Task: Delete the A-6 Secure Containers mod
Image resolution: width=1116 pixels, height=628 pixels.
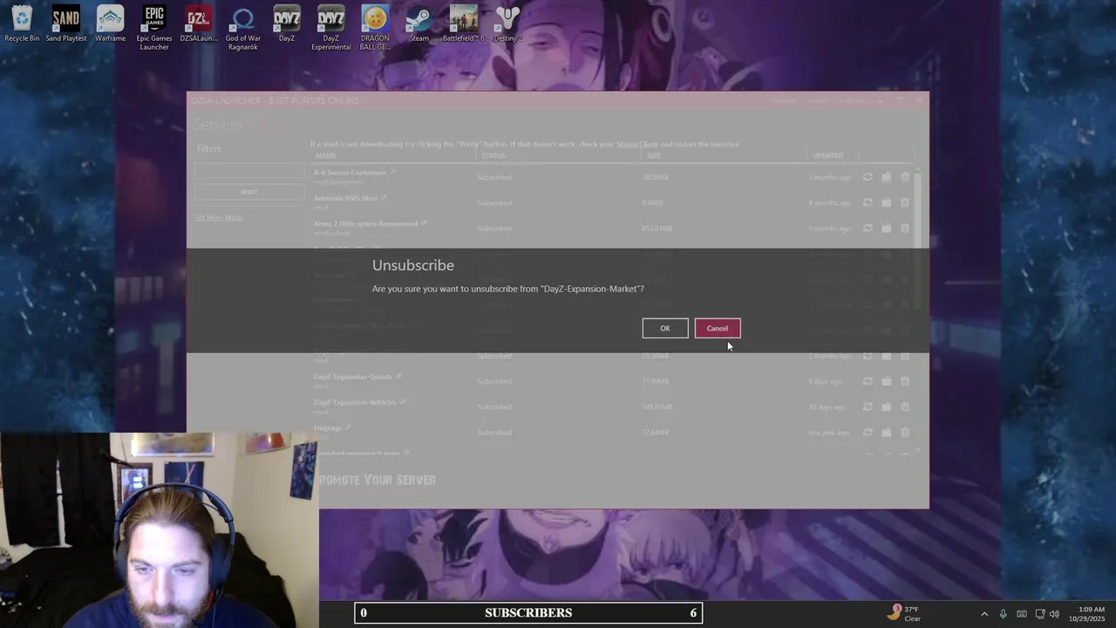Action: 905,177
